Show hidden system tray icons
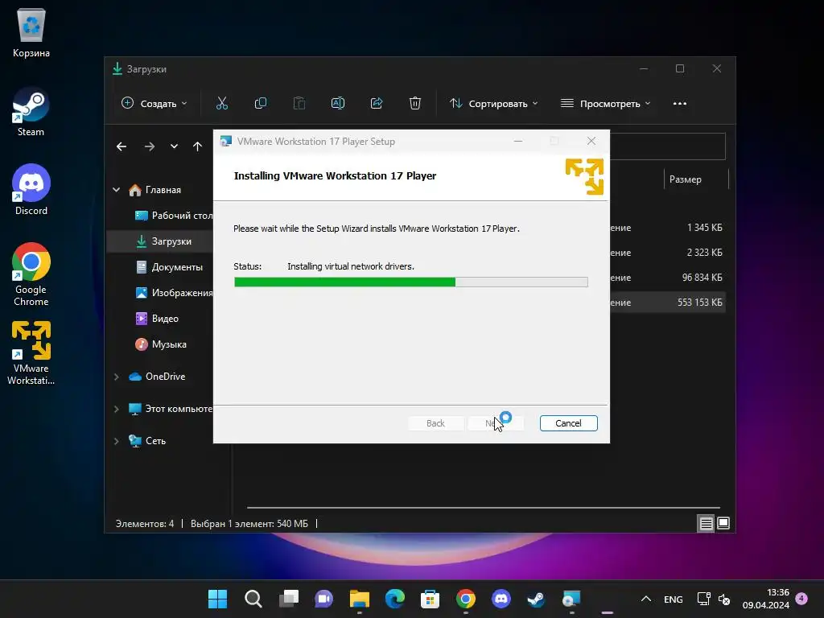Image resolution: width=824 pixels, height=618 pixels. (646, 599)
